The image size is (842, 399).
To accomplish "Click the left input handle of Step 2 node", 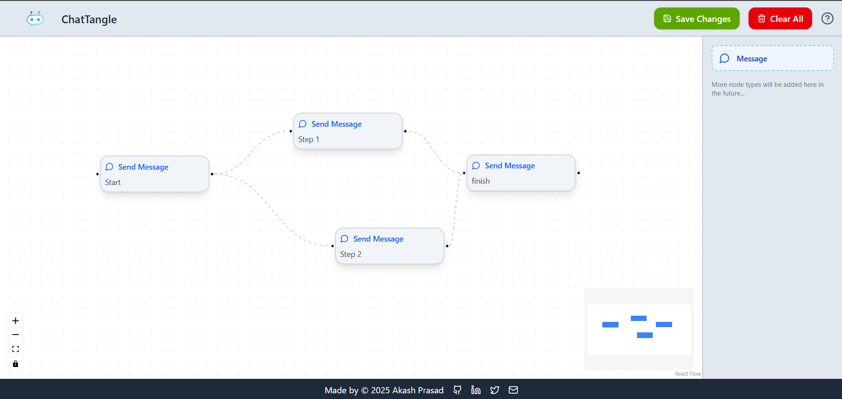I will 332,246.
